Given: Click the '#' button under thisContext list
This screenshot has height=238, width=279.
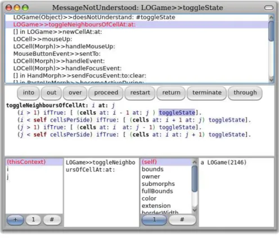Looking at the screenshot, I should click(x=52, y=219).
